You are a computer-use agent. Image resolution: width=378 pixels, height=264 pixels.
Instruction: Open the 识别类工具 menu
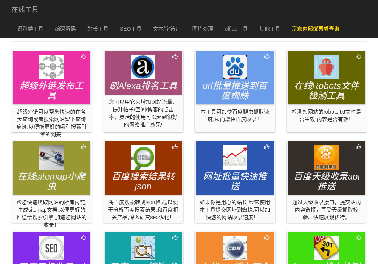[x=30, y=29]
